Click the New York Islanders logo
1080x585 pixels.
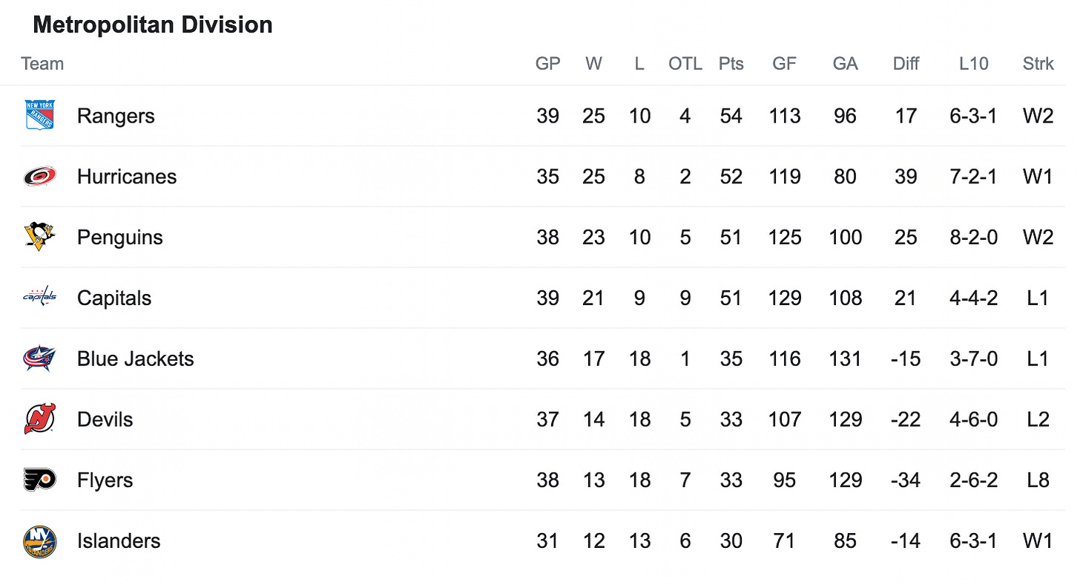tap(39, 541)
